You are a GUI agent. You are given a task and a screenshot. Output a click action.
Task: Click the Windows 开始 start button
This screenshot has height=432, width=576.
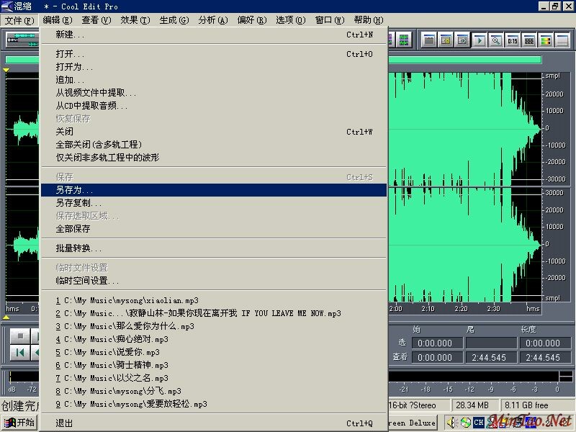point(19,423)
